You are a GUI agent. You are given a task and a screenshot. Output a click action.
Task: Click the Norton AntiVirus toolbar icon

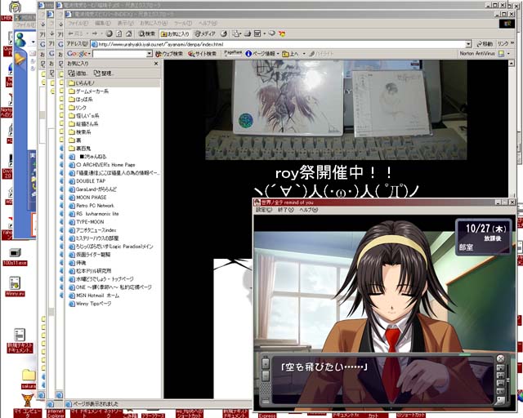501,53
